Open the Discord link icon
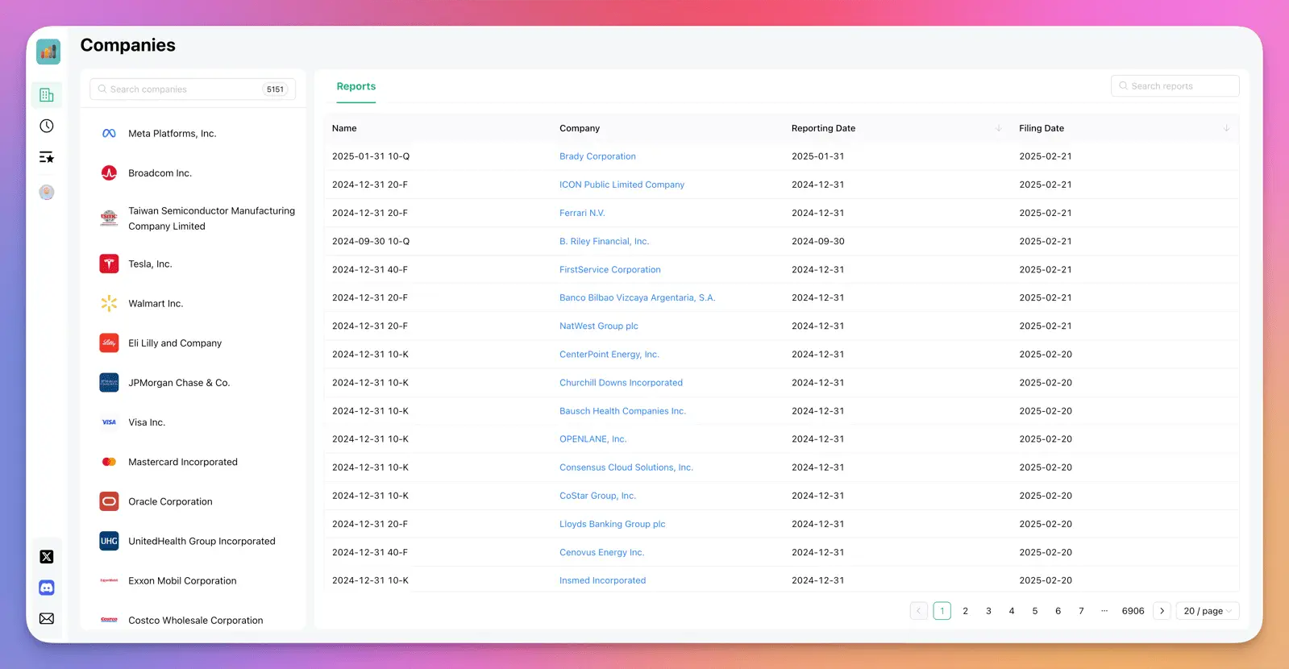This screenshot has height=669, width=1289. click(47, 588)
